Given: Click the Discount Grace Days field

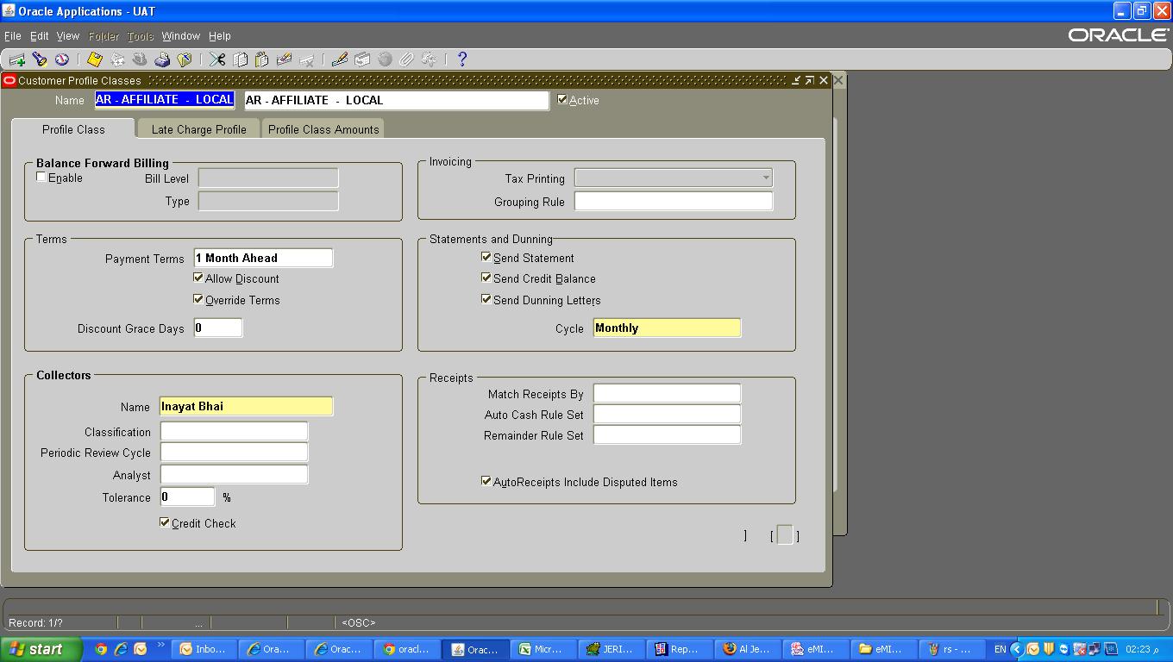Looking at the screenshot, I should [x=218, y=328].
